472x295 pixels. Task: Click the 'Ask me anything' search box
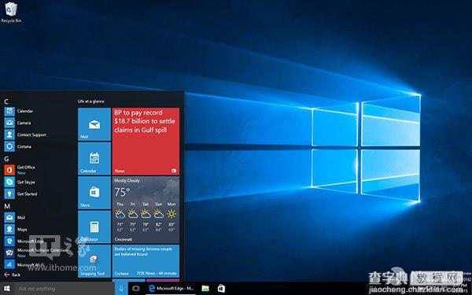coord(65,289)
